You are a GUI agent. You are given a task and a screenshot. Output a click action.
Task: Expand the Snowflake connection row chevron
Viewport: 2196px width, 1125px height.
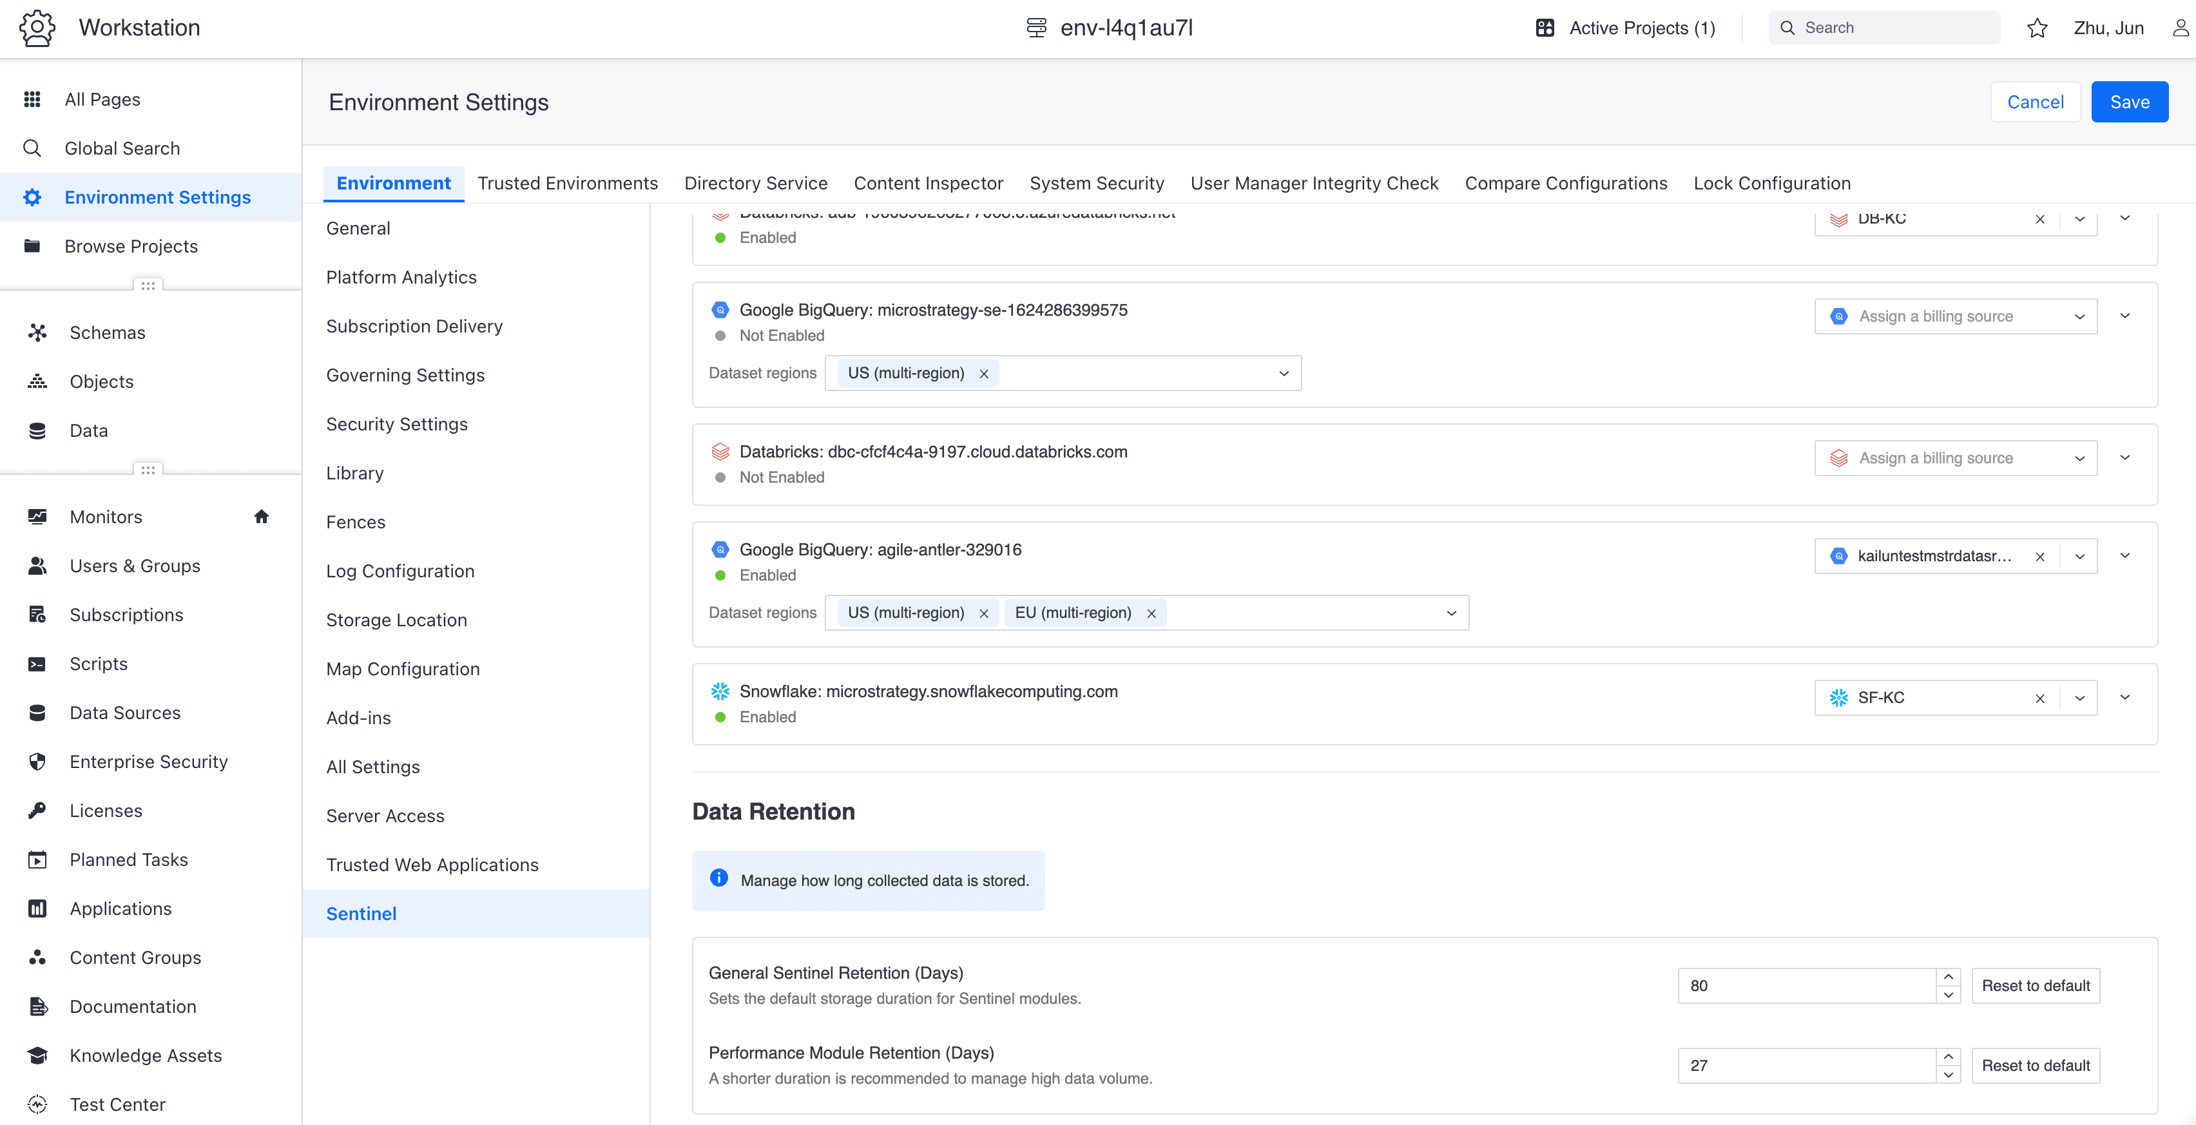(2125, 697)
